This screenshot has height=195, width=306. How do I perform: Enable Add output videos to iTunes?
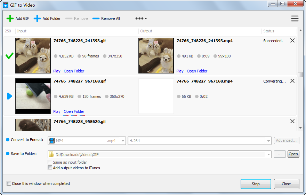tap(50, 168)
